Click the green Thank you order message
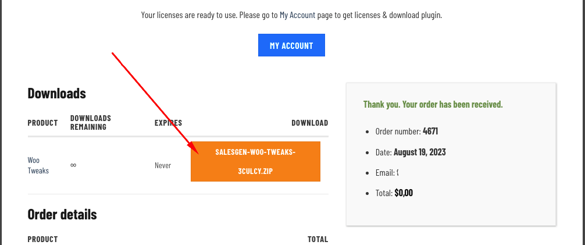This screenshot has height=245, width=585. click(x=433, y=105)
